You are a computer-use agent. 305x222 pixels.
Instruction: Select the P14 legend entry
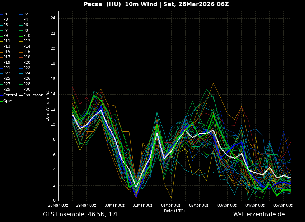coord(27,47)
